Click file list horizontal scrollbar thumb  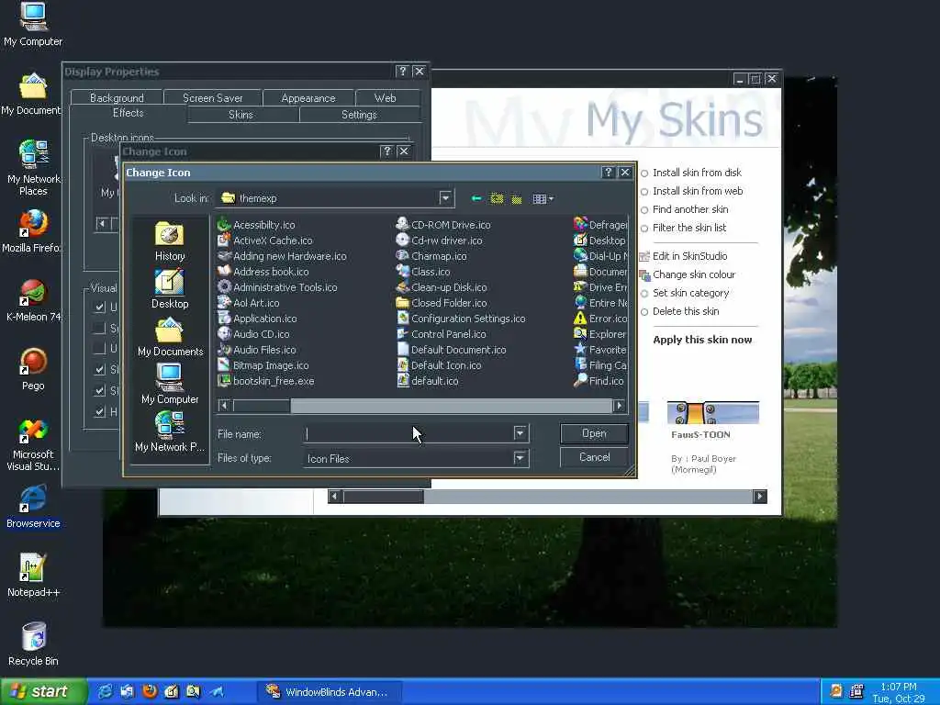pos(262,406)
